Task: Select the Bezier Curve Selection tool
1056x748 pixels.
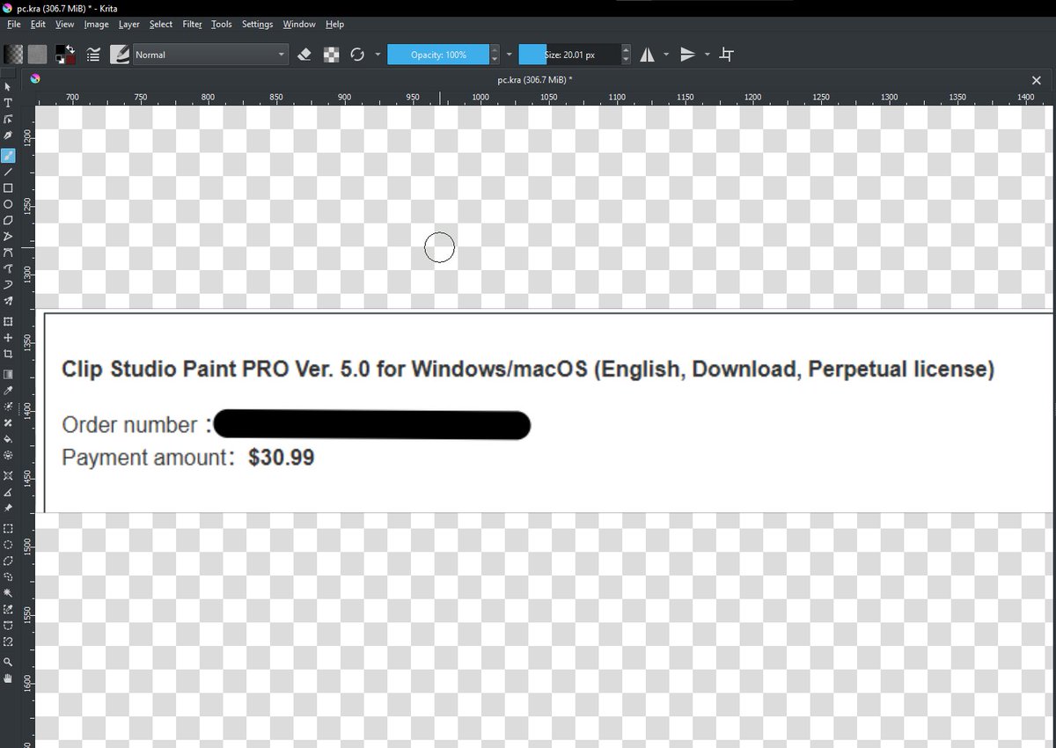Action: click(x=8, y=626)
